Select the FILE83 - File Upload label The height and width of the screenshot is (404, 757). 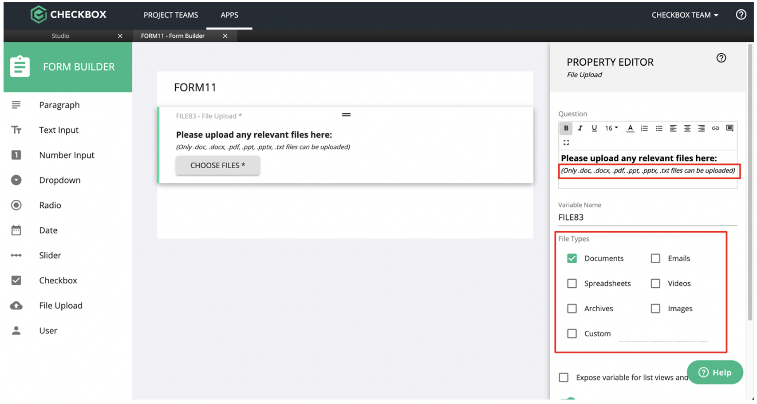click(209, 116)
